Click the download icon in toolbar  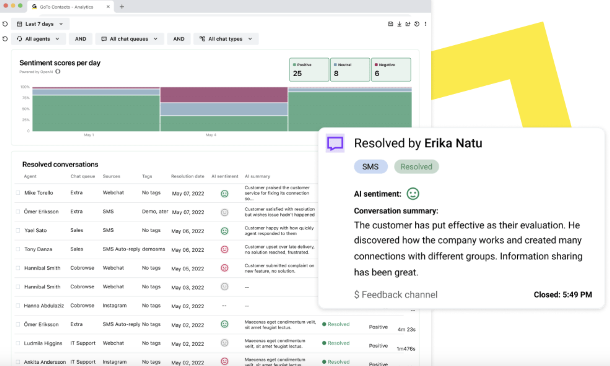(399, 24)
